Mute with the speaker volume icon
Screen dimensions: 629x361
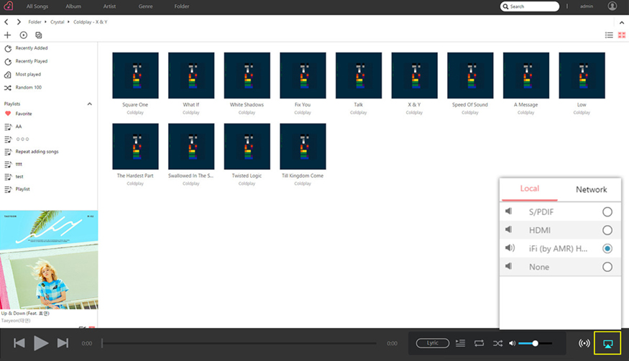[x=513, y=343]
